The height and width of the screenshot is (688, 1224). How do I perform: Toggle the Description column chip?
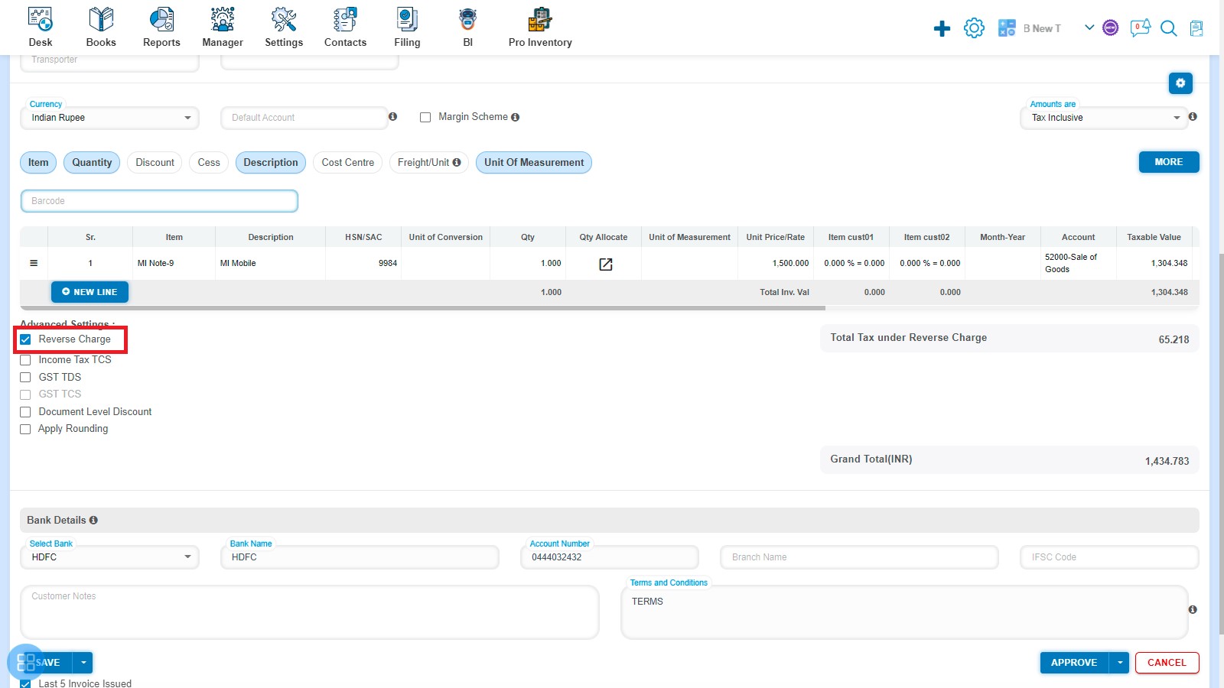click(271, 162)
